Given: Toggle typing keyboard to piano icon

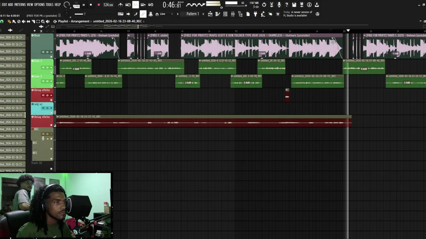Looking at the screenshot, I should coord(120,14).
